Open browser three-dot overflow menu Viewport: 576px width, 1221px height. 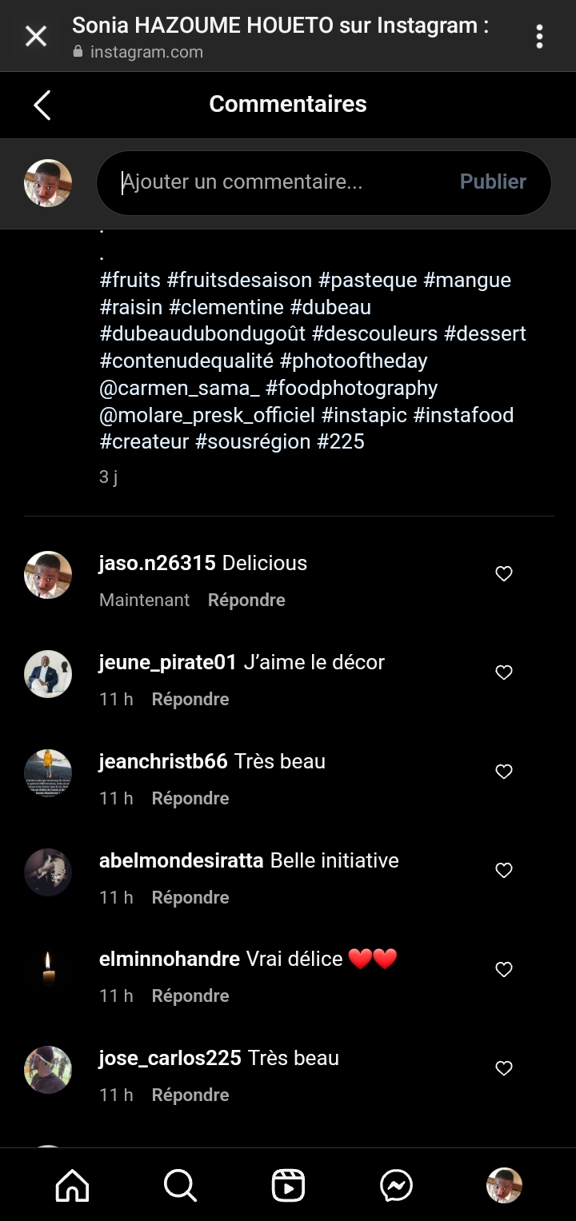[540, 36]
